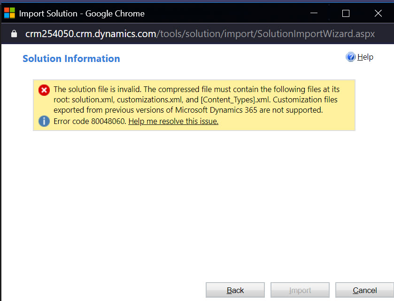Screen dimensions: 394x301
Task: Click the Help question mark icon
Action: 350,57
